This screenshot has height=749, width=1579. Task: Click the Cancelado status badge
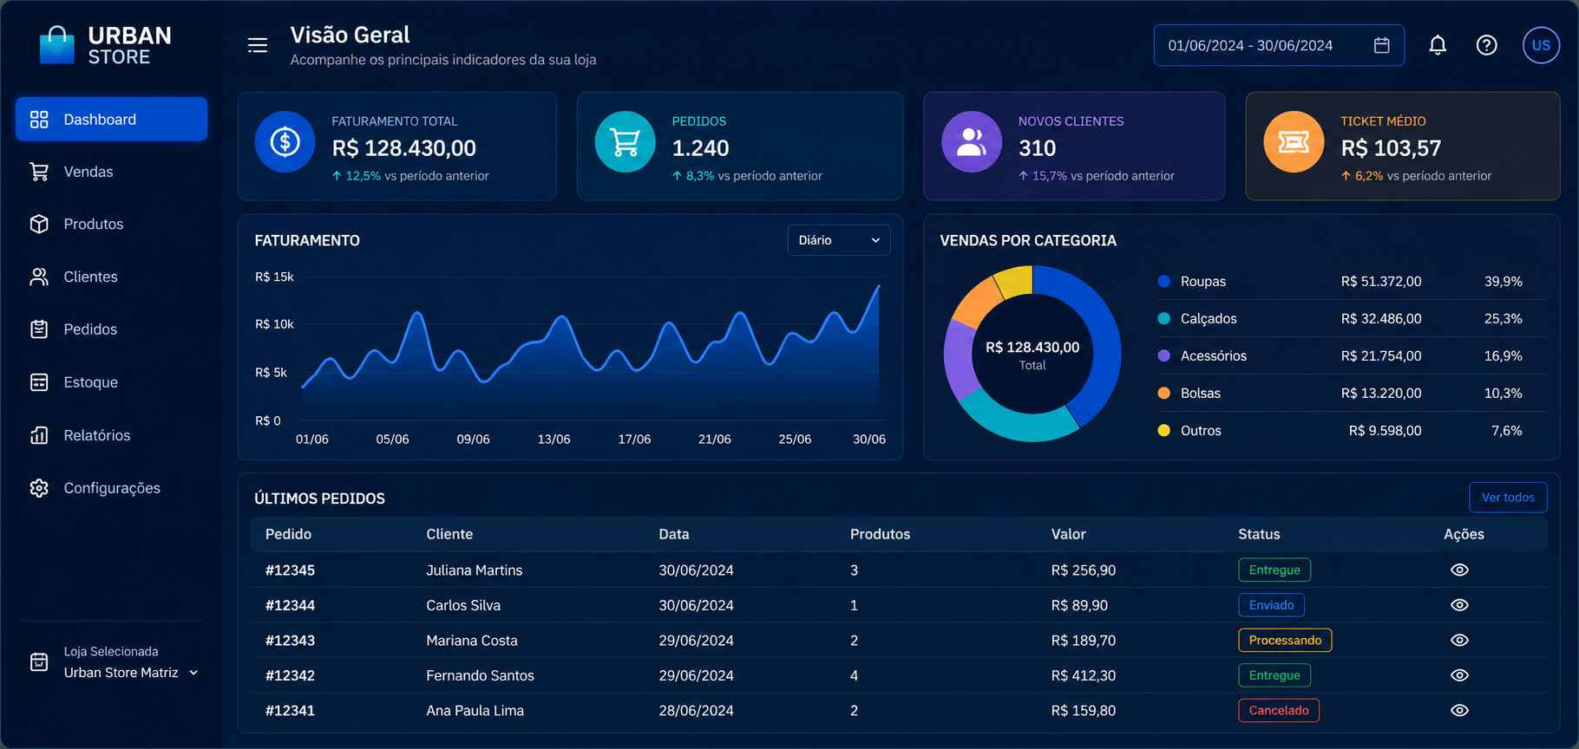coord(1279,710)
